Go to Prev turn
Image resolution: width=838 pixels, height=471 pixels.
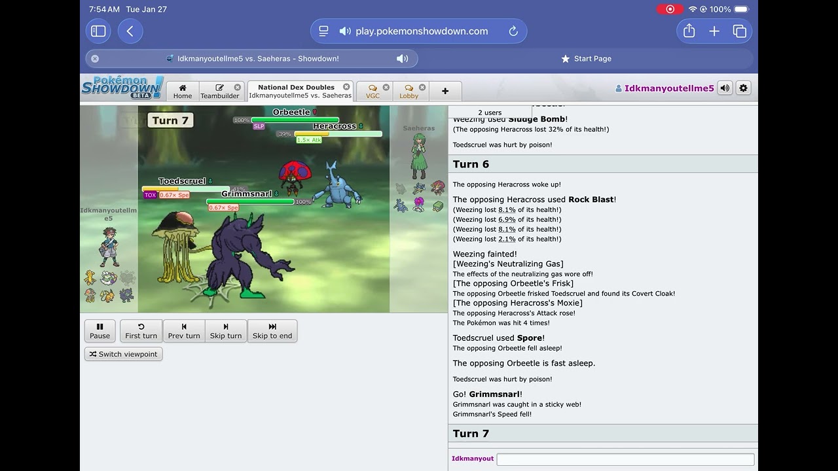(184, 330)
